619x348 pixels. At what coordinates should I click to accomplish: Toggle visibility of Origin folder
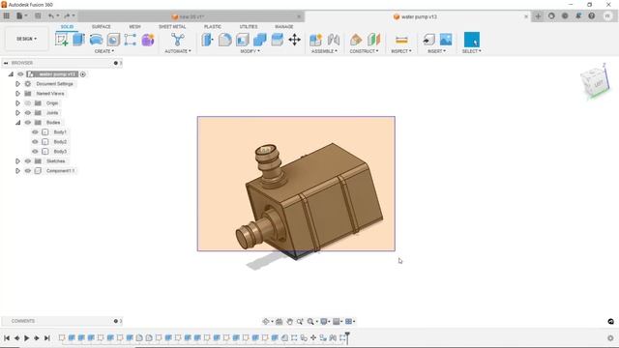point(28,103)
